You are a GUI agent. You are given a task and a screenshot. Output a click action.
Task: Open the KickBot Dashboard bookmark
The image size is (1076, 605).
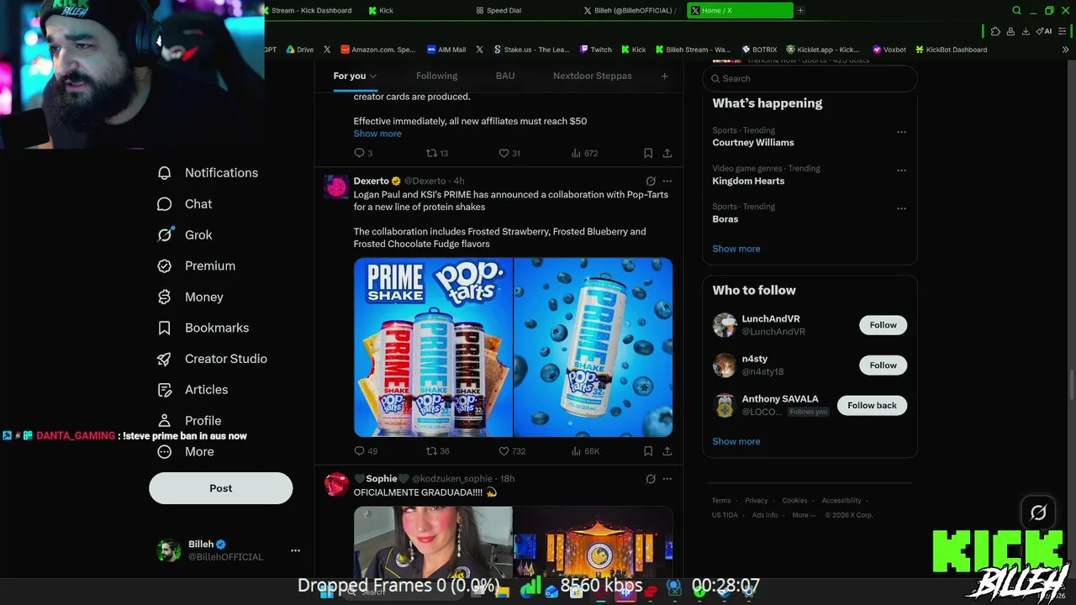tap(951, 50)
